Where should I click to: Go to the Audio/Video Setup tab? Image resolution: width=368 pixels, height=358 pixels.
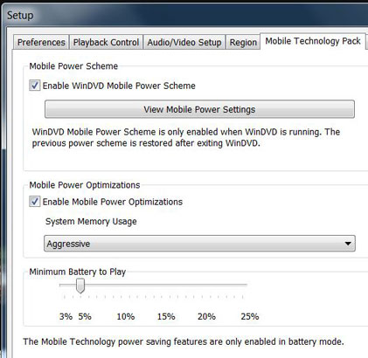click(x=184, y=42)
